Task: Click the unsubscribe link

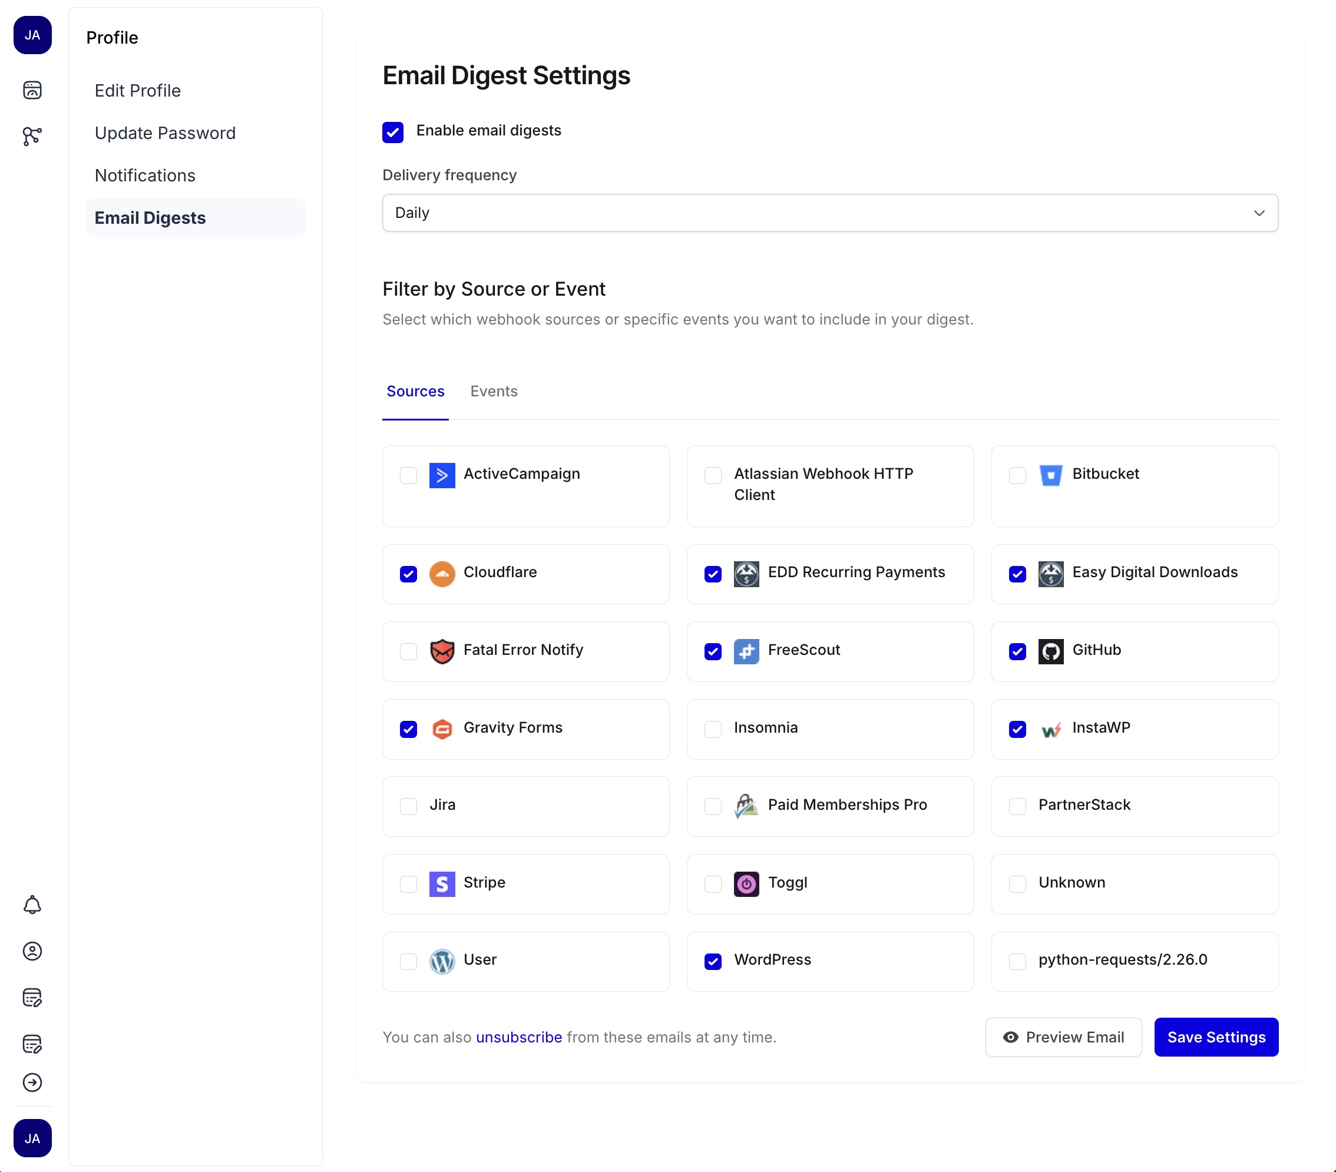Action: (519, 1037)
